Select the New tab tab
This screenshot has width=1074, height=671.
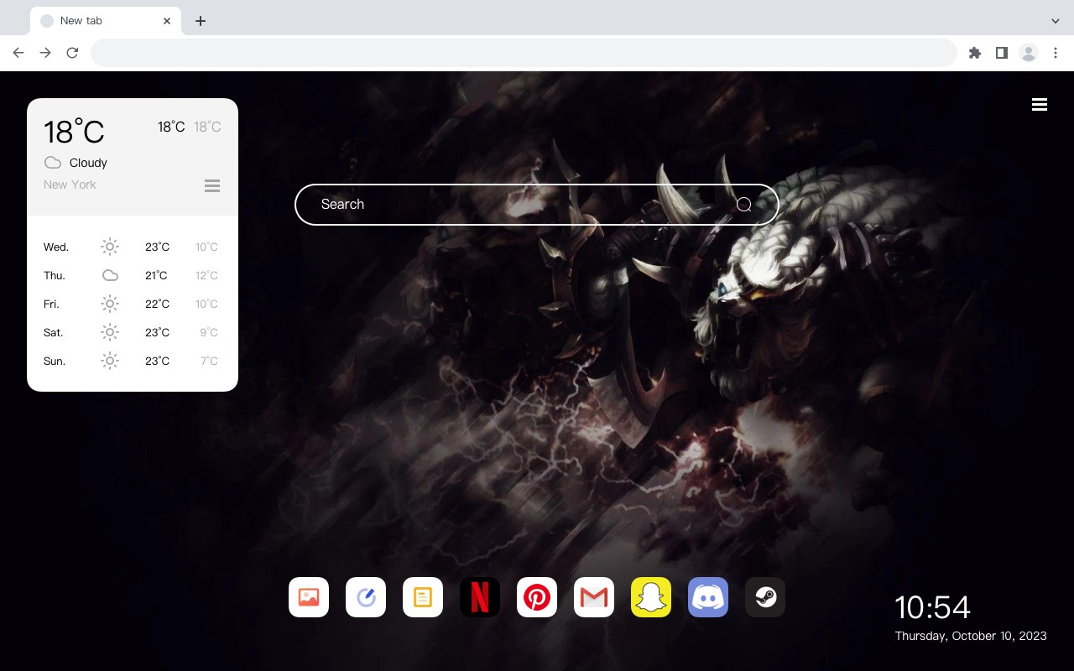105,21
